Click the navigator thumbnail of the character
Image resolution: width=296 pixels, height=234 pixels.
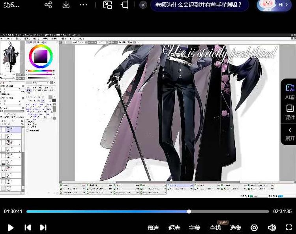[x=10, y=56]
